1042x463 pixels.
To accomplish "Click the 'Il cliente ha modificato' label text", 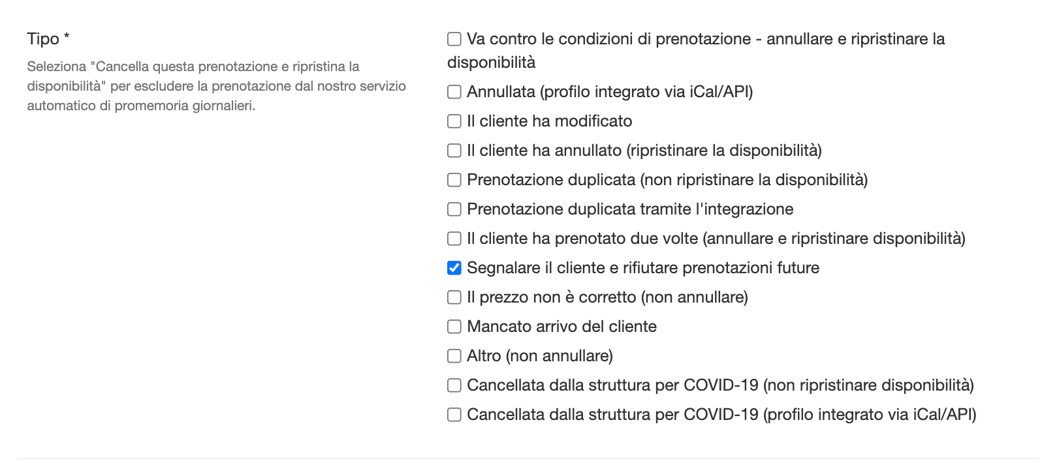I will [x=550, y=121].
